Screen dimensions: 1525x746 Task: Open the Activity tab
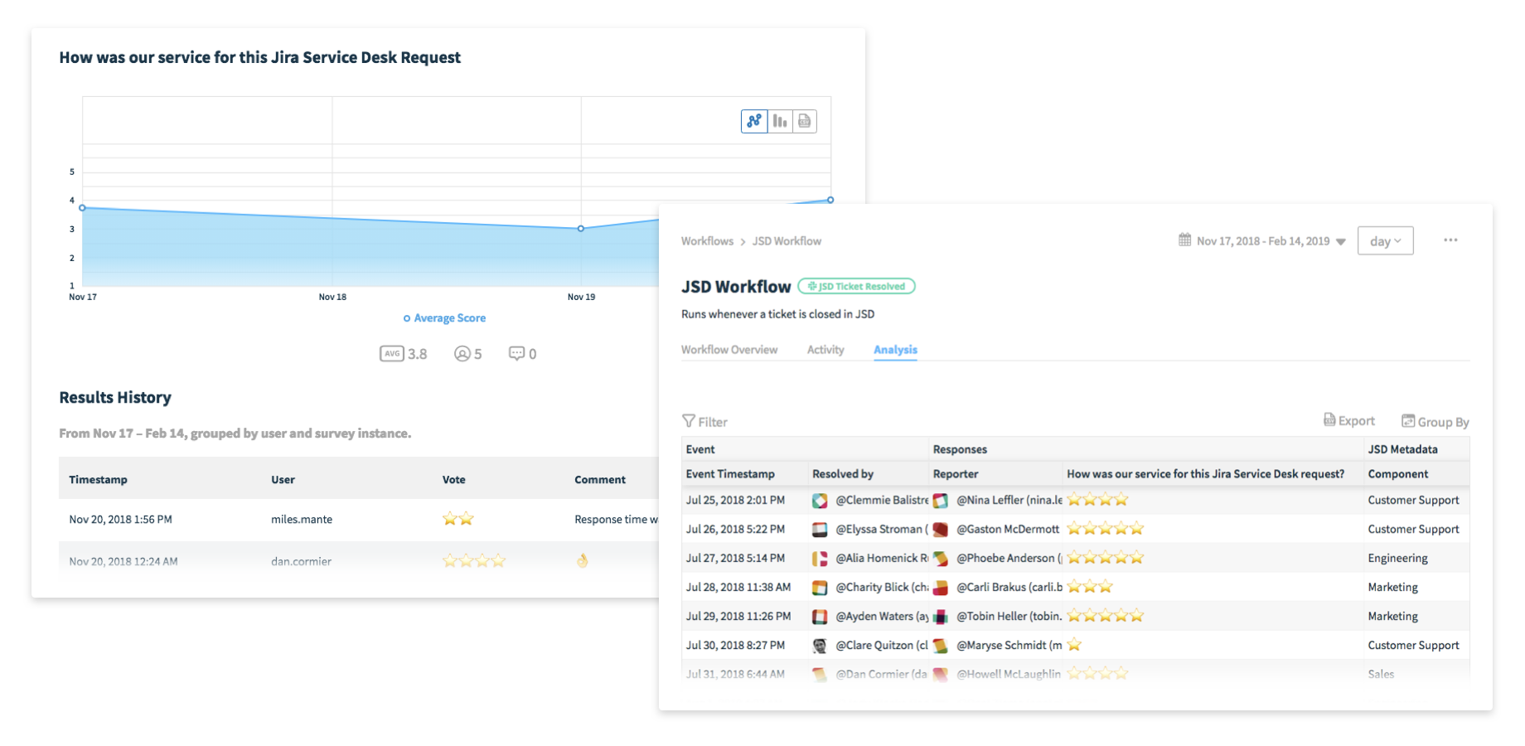click(x=825, y=350)
